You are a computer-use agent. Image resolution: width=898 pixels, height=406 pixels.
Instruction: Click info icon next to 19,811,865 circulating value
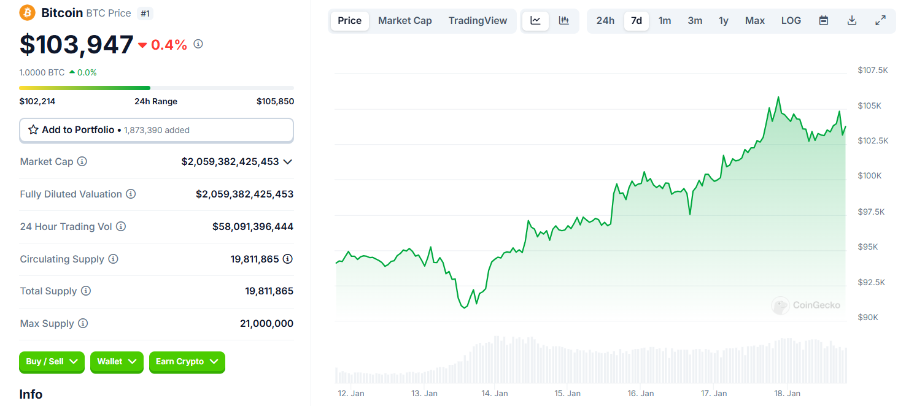[x=287, y=259]
